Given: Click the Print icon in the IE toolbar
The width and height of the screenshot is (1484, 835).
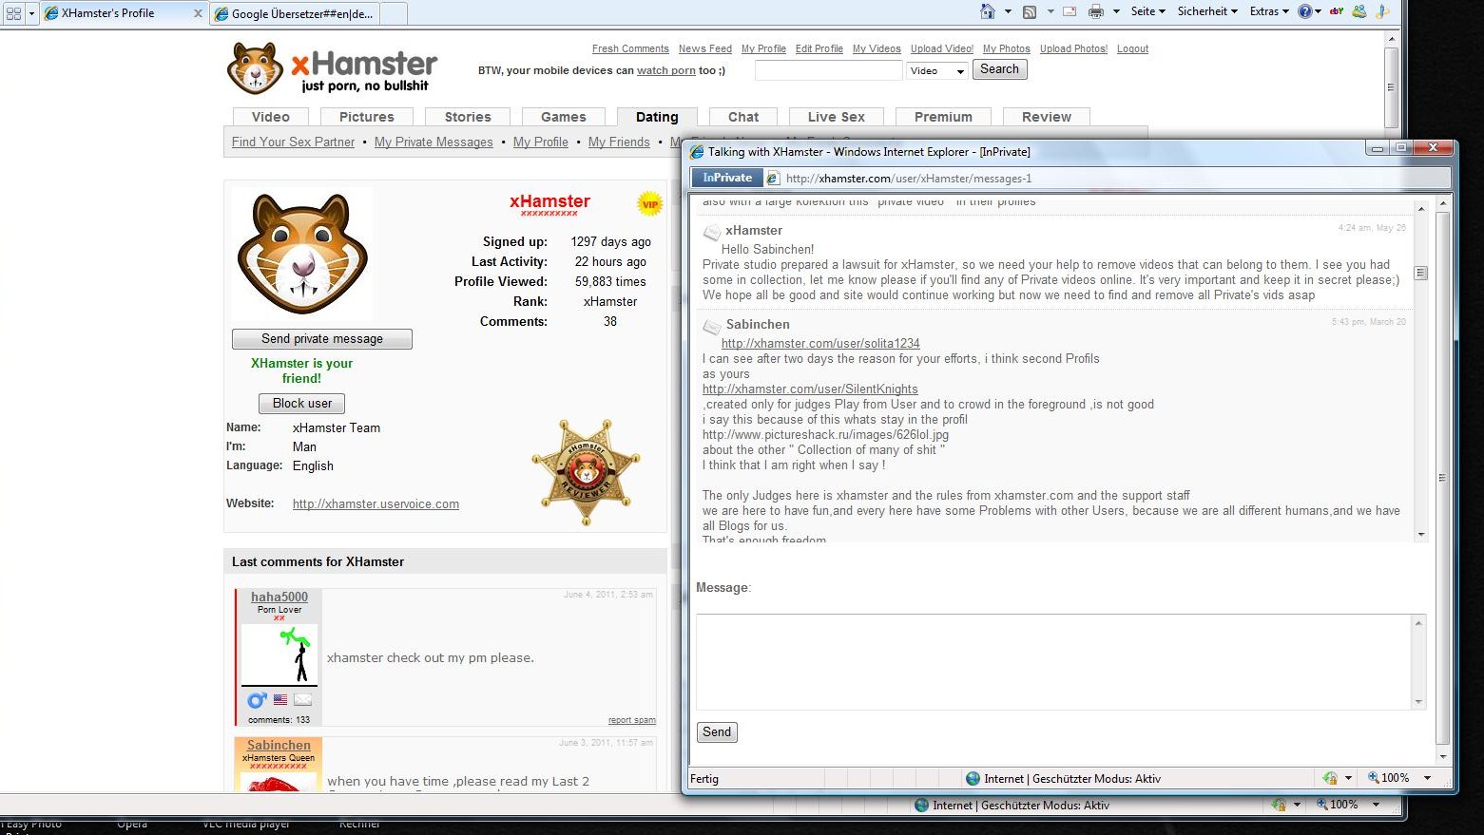Looking at the screenshot, I should [x=1096, y=12].
